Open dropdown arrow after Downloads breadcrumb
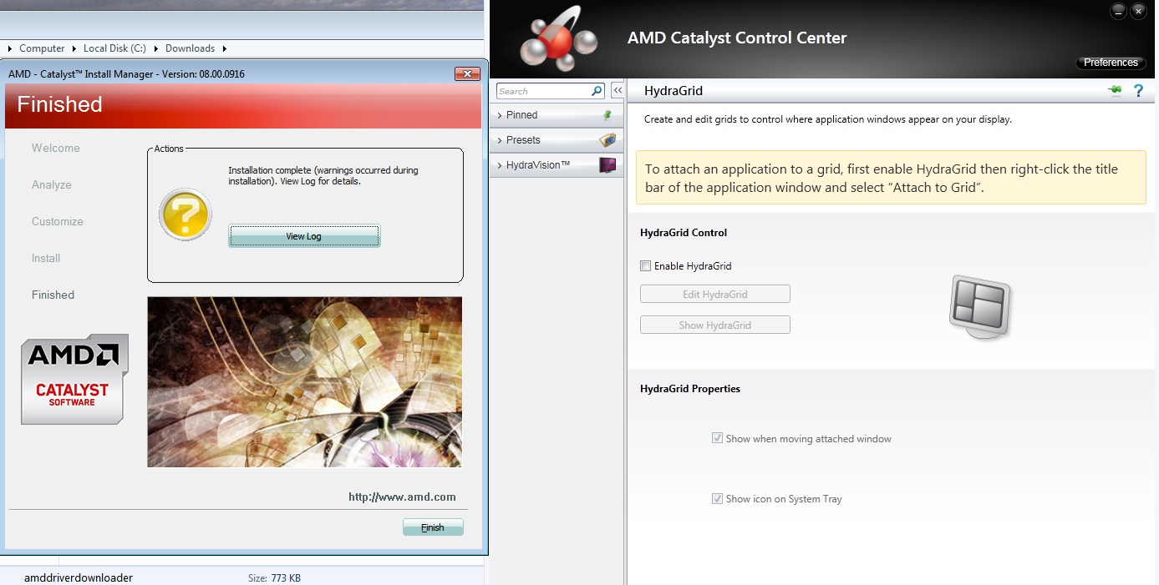This screenshot has width=1159, height=585. click(x=225, y=48)
